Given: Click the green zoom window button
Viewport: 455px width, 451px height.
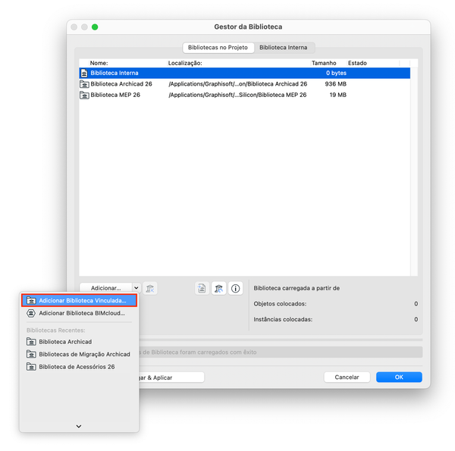Looking at the screenshot, I should tap(95, 27).
